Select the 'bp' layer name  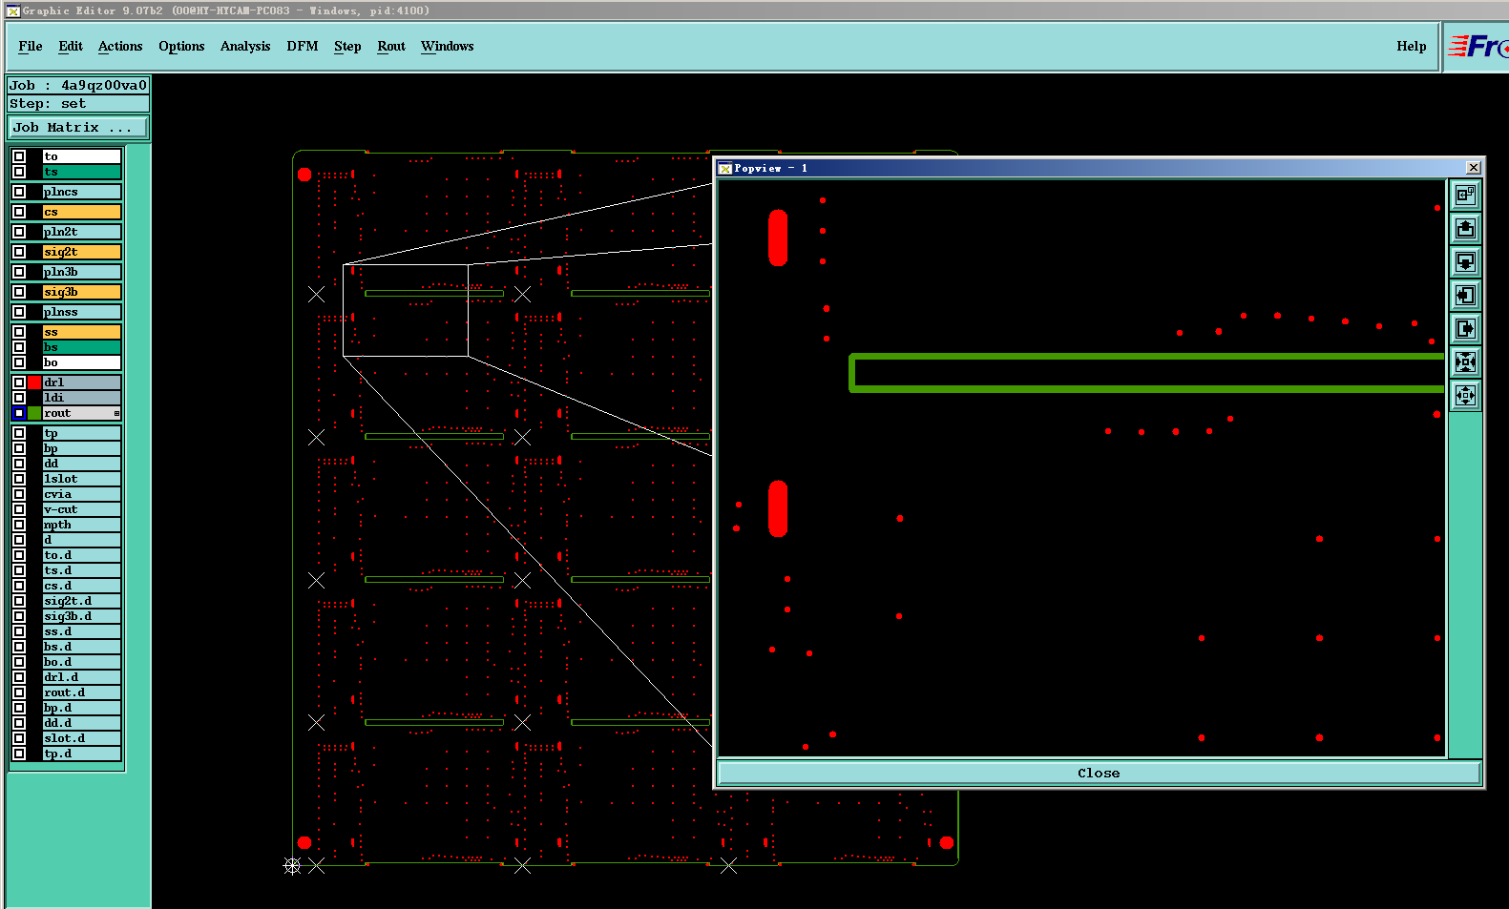point(82,448)
